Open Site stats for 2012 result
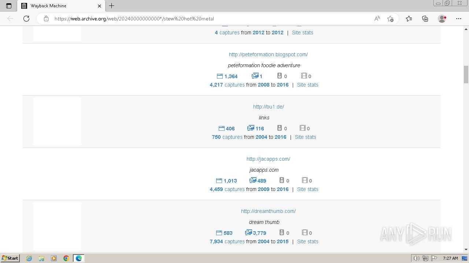Viewport: 469px width, 263px height. tap(303, 33)
